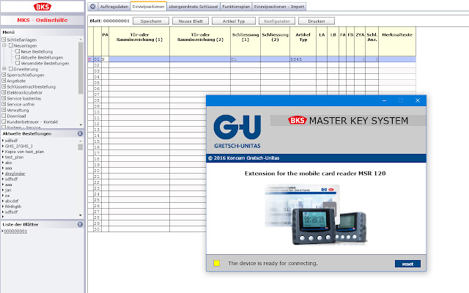Switch to the Auftragsdaten tab
Image resolution: width=469 pixels, height=293 pixels.
click(x=114, y=7)
